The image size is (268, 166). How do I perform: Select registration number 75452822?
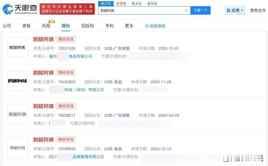67,82
